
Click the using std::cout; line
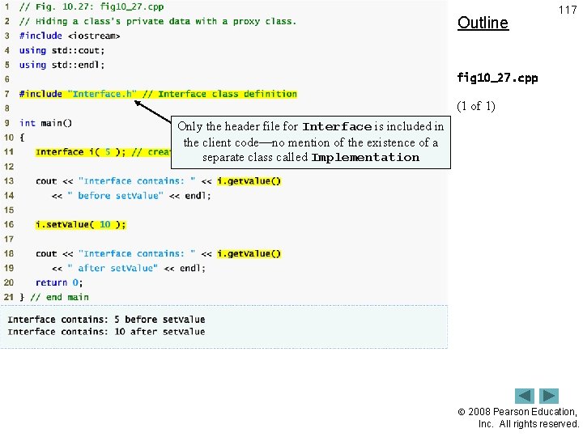click(62, 50)
